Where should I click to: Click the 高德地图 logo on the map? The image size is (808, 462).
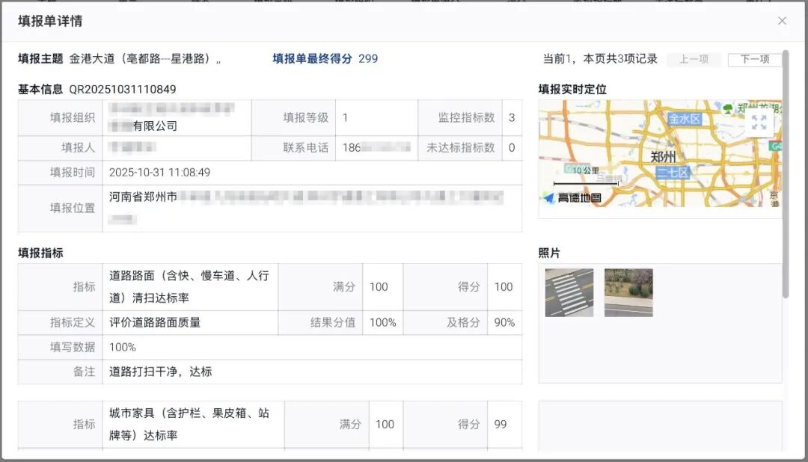[x=578, y=197]
